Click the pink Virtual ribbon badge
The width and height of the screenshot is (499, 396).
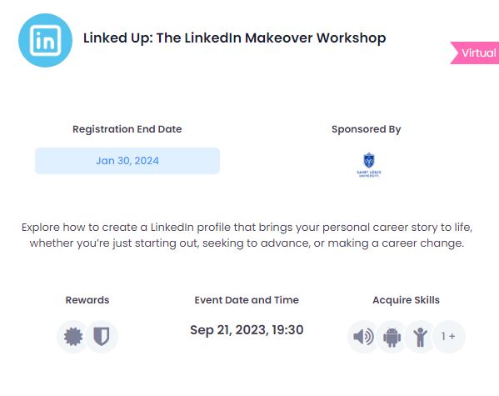click(x=475, y=53)
